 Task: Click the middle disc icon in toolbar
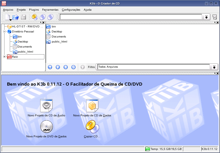tap(43, 17)
